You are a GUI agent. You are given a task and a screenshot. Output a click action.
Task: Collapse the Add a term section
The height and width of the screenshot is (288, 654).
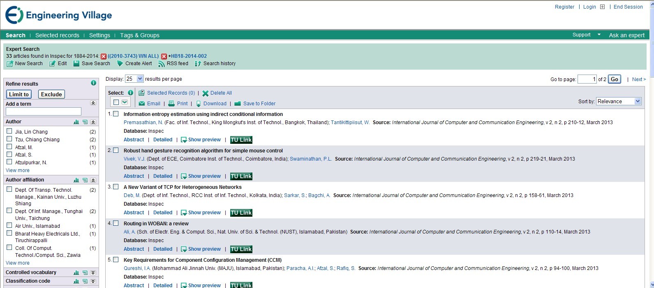pyautogui.click(x=93, y=103)
